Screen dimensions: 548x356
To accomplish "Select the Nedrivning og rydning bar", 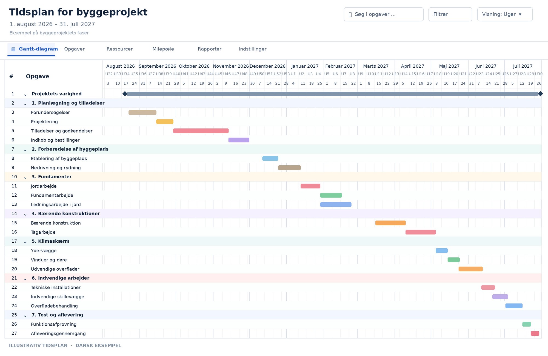I will 289,168.
